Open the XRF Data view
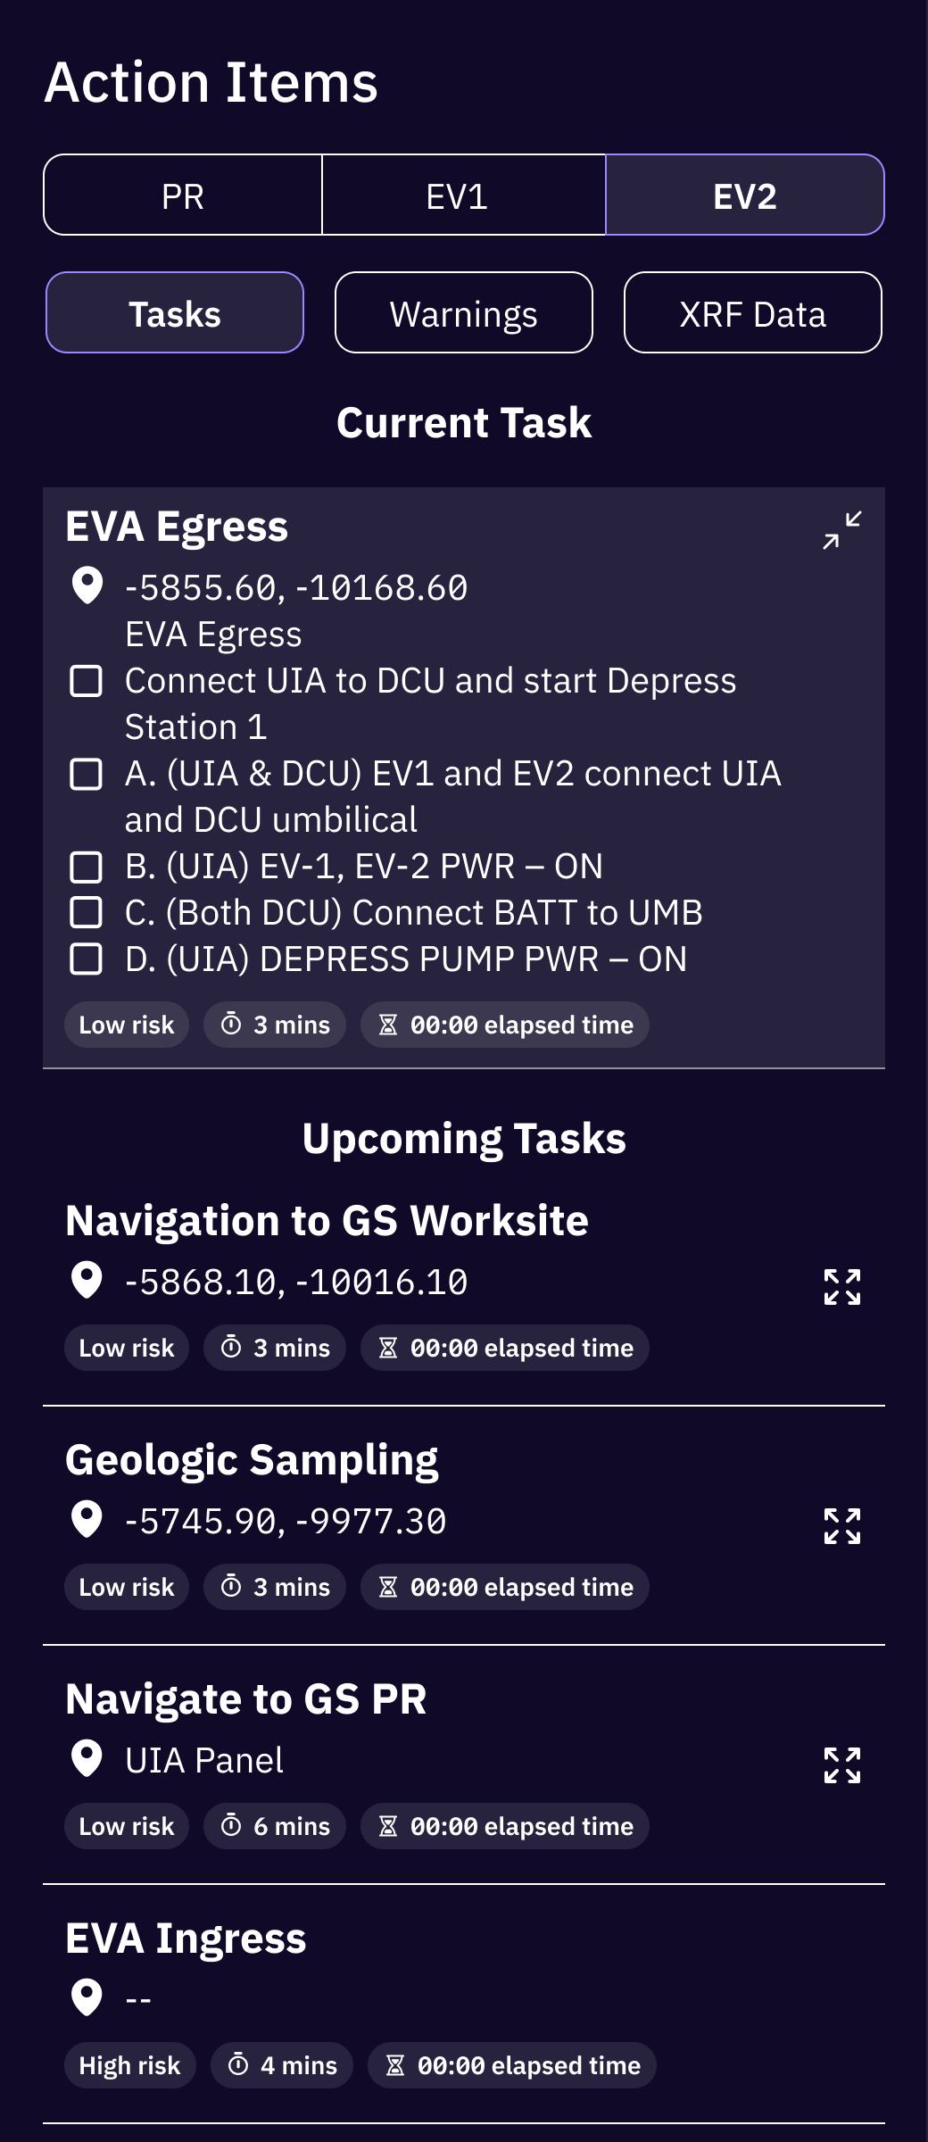The width and height of the screenshot is (928, 2142). click(753, 312)
